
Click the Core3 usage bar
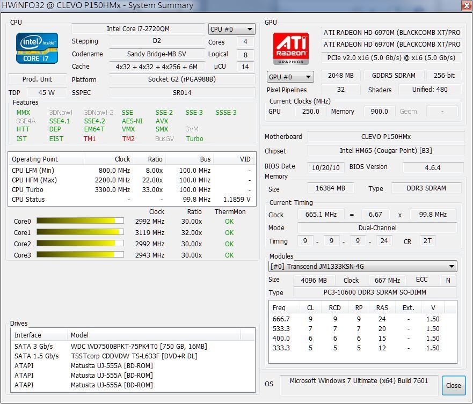(x=80, y=255)
